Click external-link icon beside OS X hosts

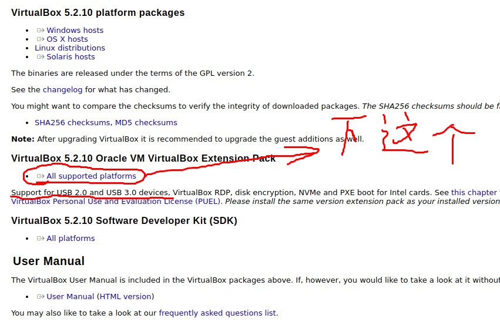41,39
